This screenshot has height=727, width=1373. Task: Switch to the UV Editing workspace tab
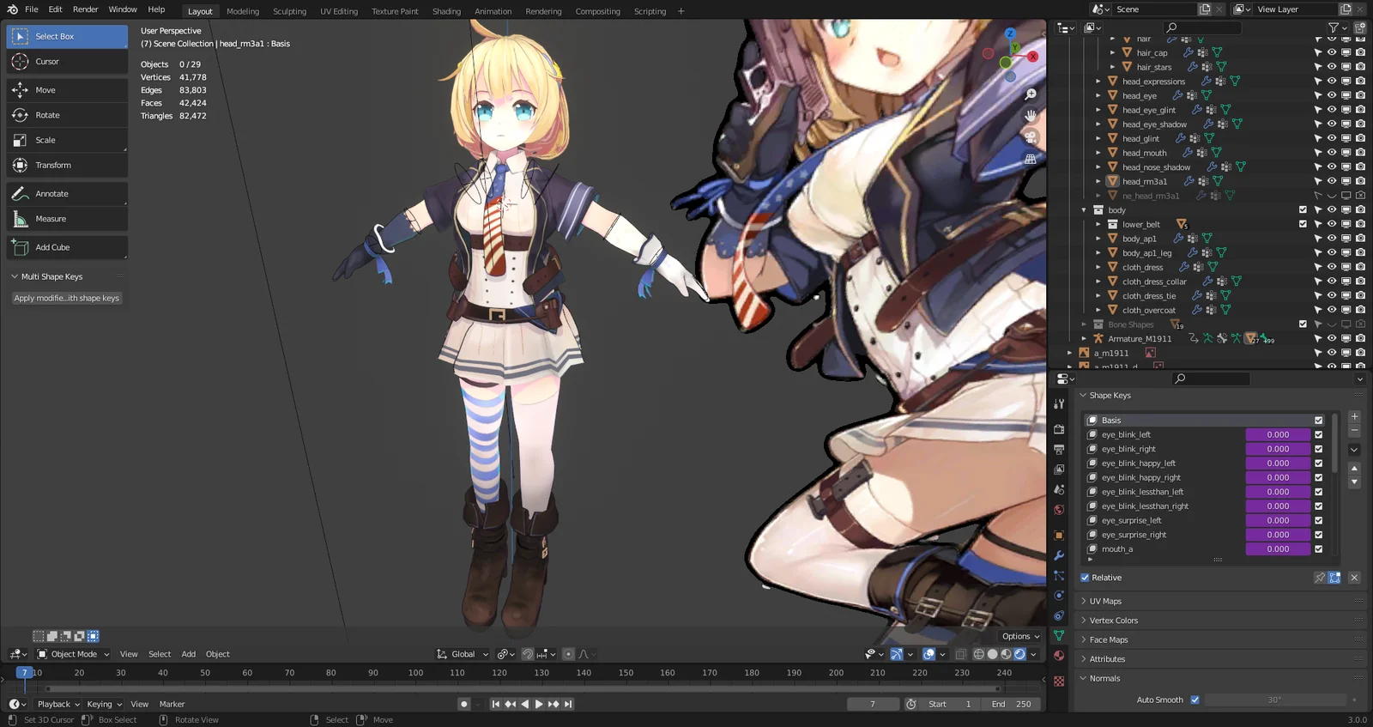coord(339,11)
